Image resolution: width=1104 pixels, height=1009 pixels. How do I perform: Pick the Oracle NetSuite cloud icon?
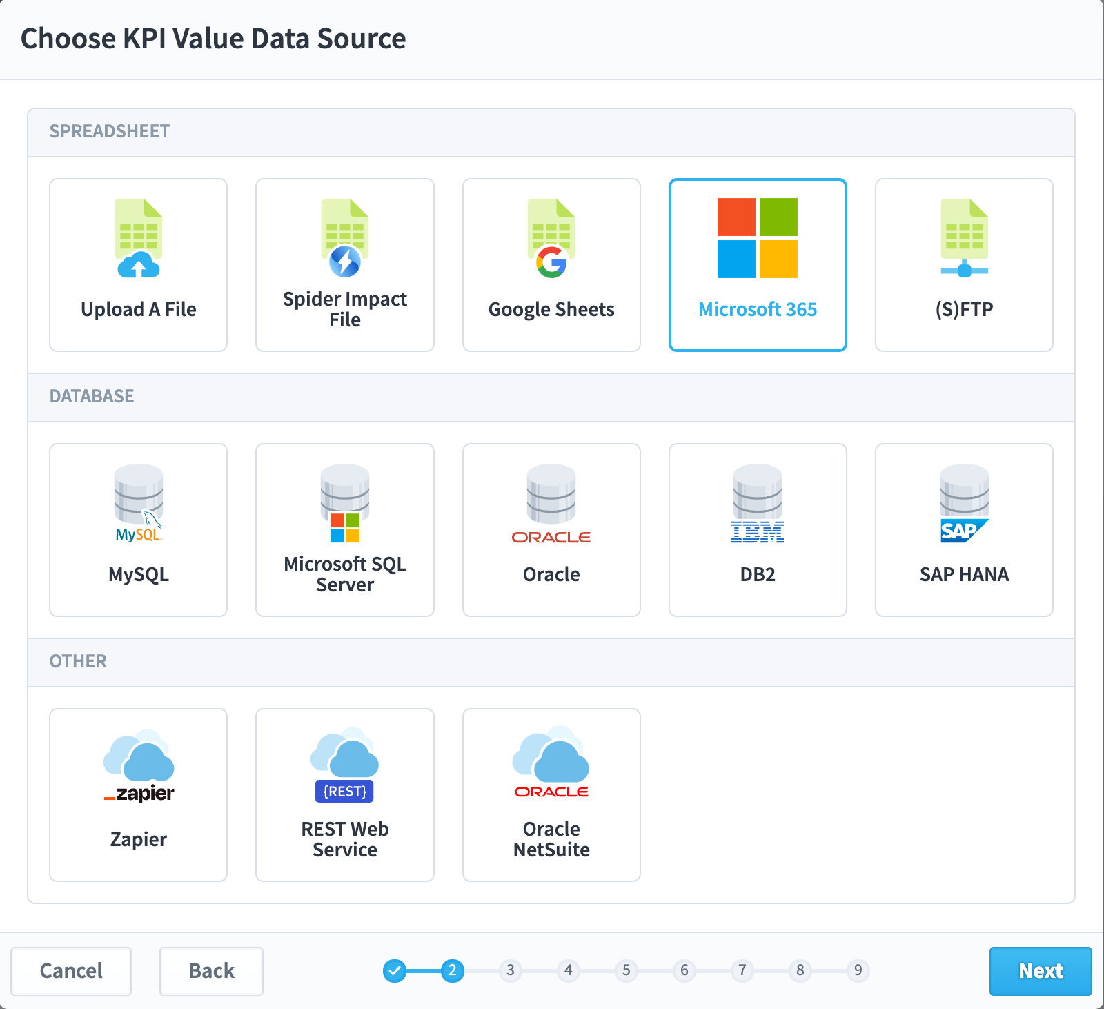coord(551,763)
